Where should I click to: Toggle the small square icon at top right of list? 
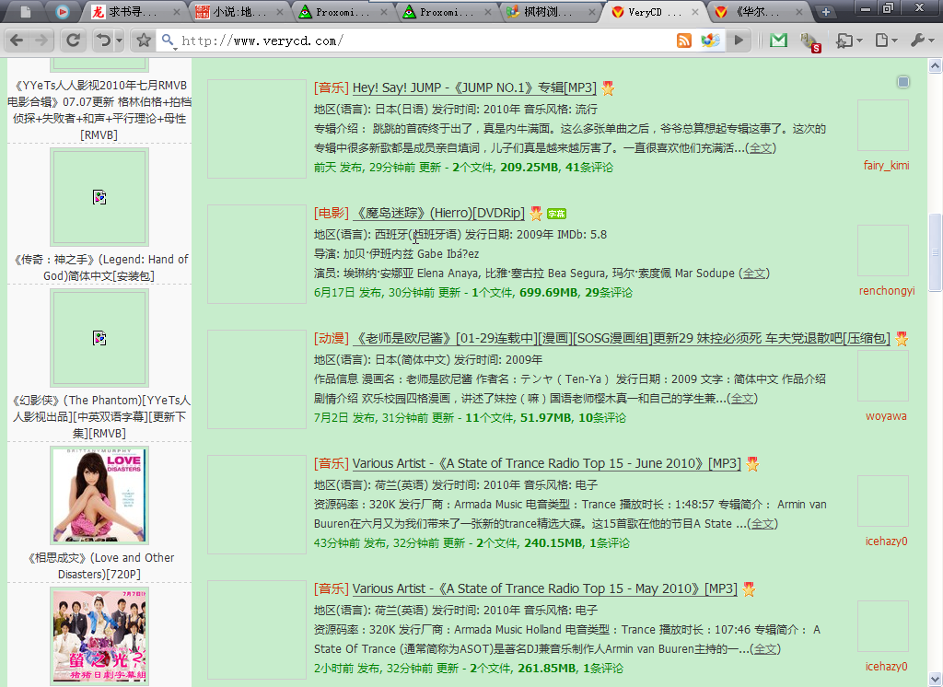[902, 82]
